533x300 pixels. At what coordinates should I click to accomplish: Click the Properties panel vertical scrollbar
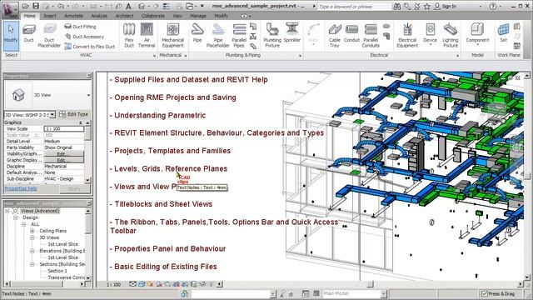coord(88,151)
